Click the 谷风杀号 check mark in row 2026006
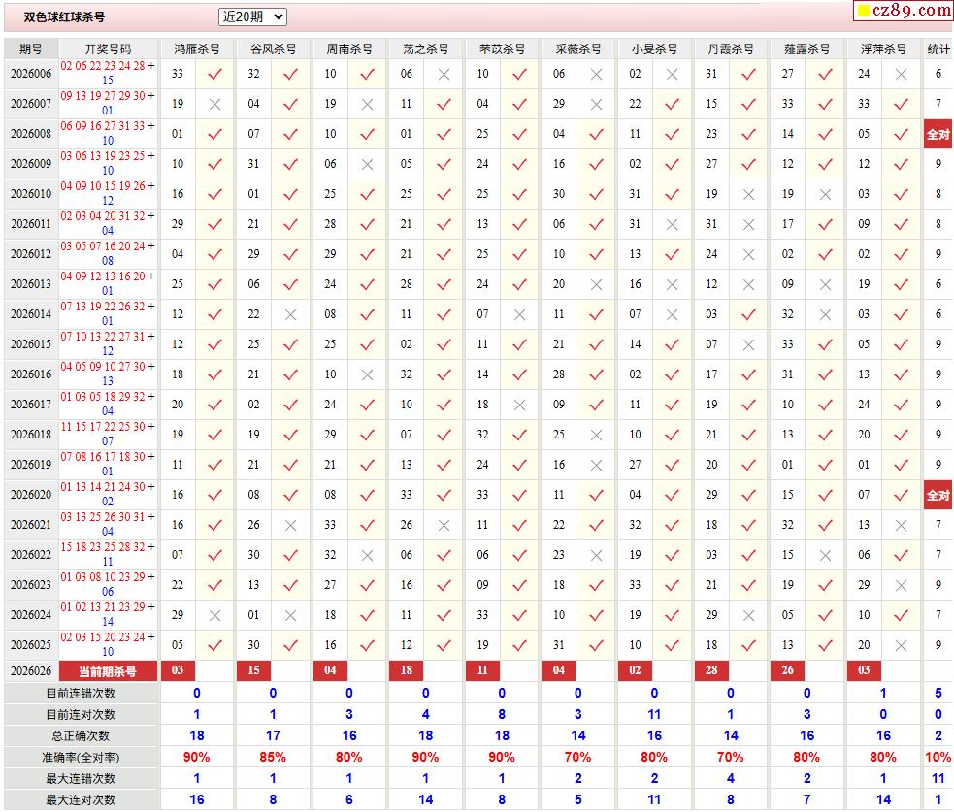 pyautogui.click(x=291, y=74)
